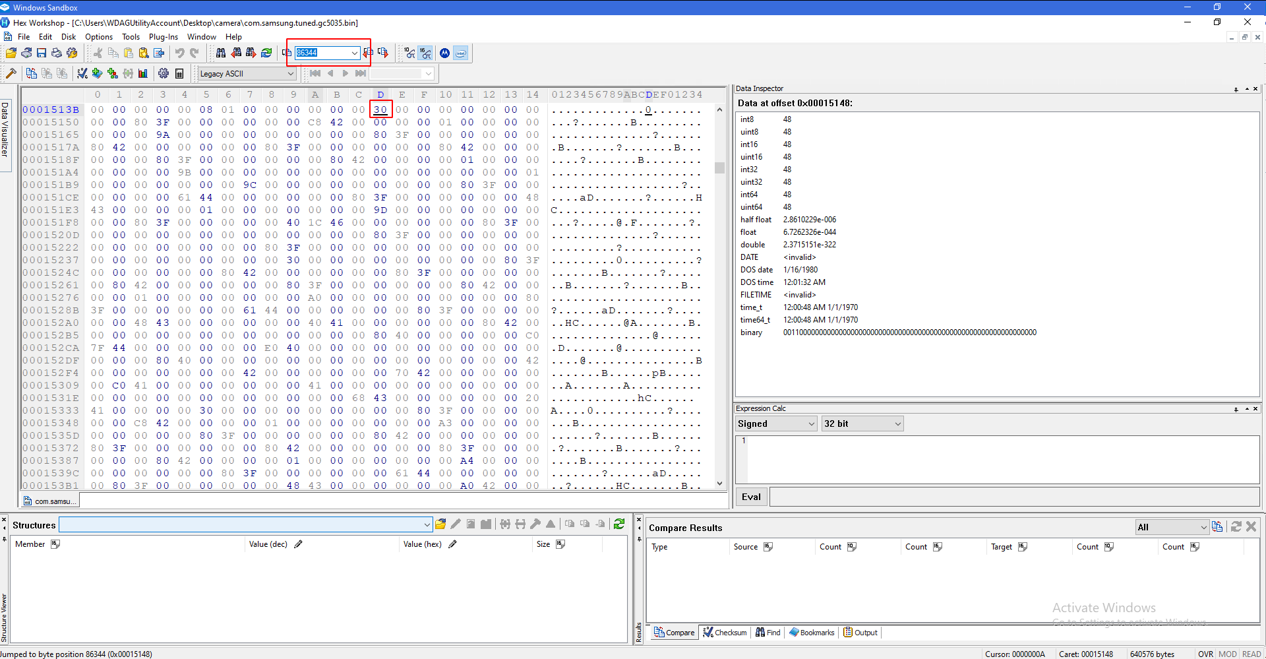This screenshot has height=659, width=1266.
Task: Toggle hex format on Size column header
Action: click(560, 544)
